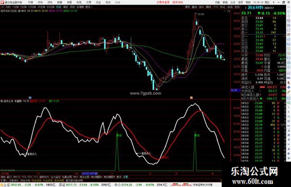Select the 月线 monthly period
Image resolution: width=291 pixels, height=187 pixels.
[72, 7]
